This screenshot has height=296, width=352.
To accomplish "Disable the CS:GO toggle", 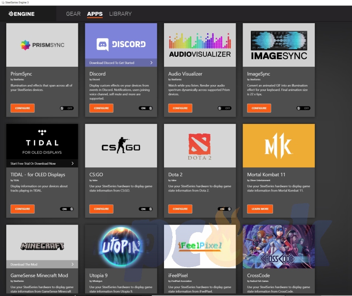I will tap(146, 209).
